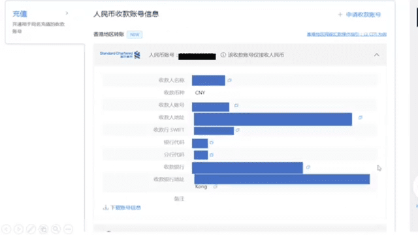Click the NEW badge beside 香港地区转账
The height and width of the screenshot is (235, 418).
[x=135, y=35]
